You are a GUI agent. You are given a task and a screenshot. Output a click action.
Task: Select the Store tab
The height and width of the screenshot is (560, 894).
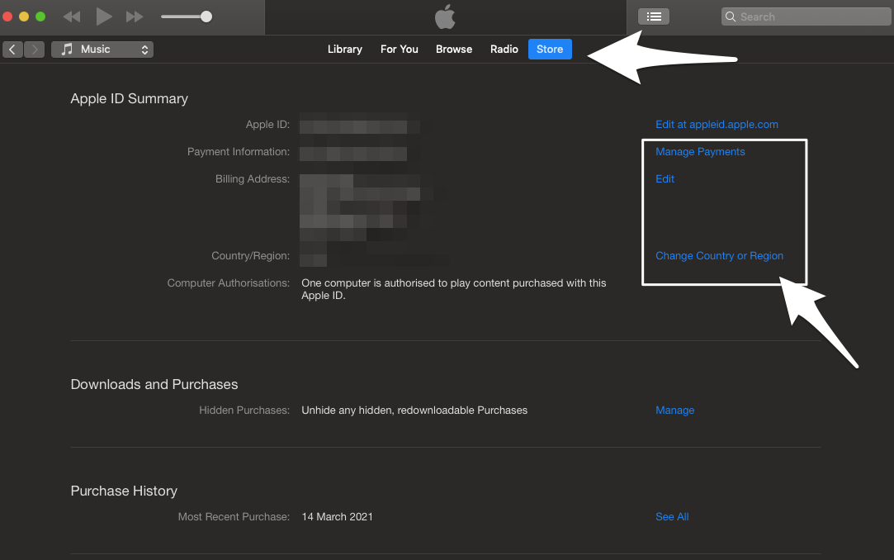[x=550, y=49]
